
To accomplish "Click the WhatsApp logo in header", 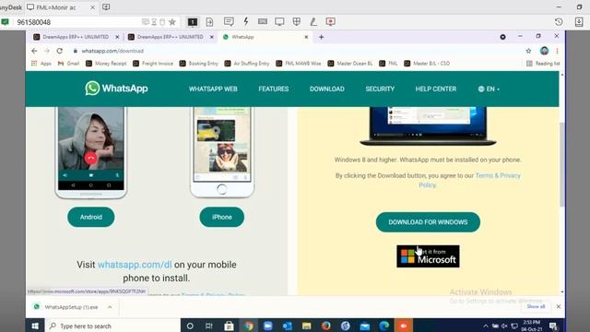I will [x=116, y=89].
